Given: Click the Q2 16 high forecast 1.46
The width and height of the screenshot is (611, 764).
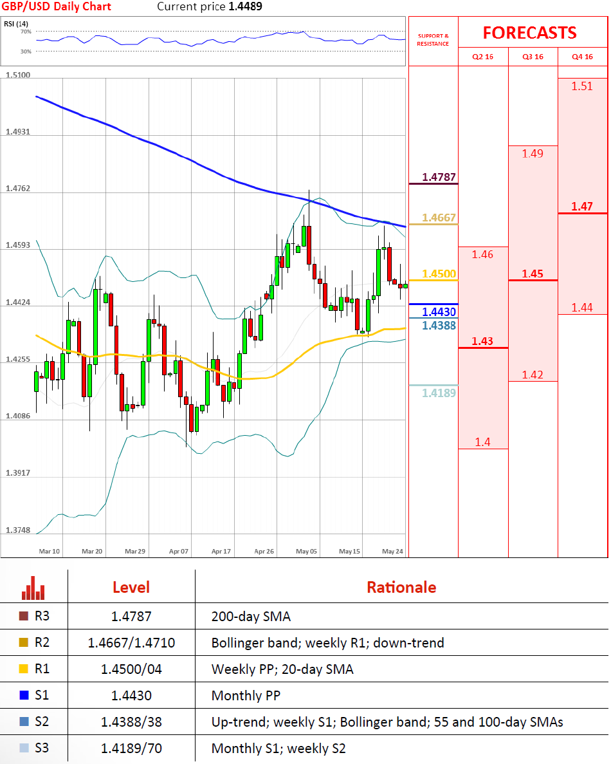Looking at the screenshot, I should (x=482, y=254).
